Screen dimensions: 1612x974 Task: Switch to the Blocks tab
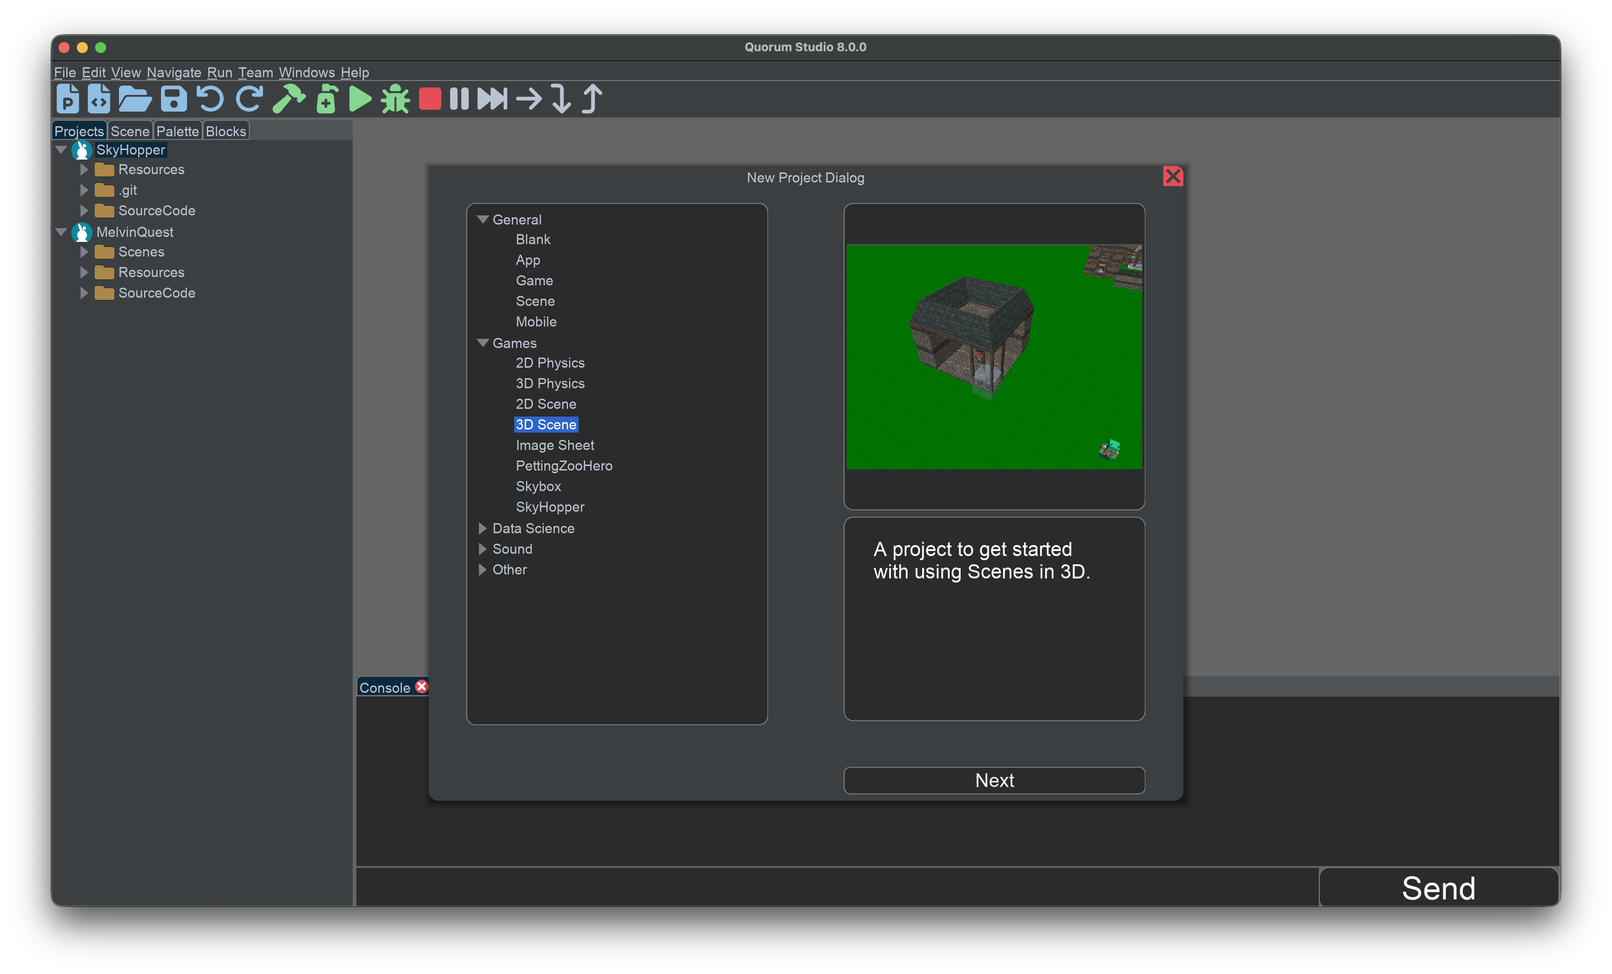[226, 131]
